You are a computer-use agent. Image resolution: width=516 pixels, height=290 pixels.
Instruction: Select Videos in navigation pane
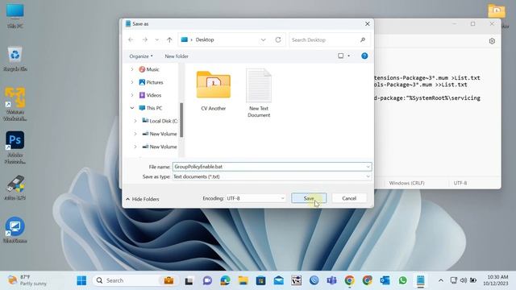click(x=150, y=95)
